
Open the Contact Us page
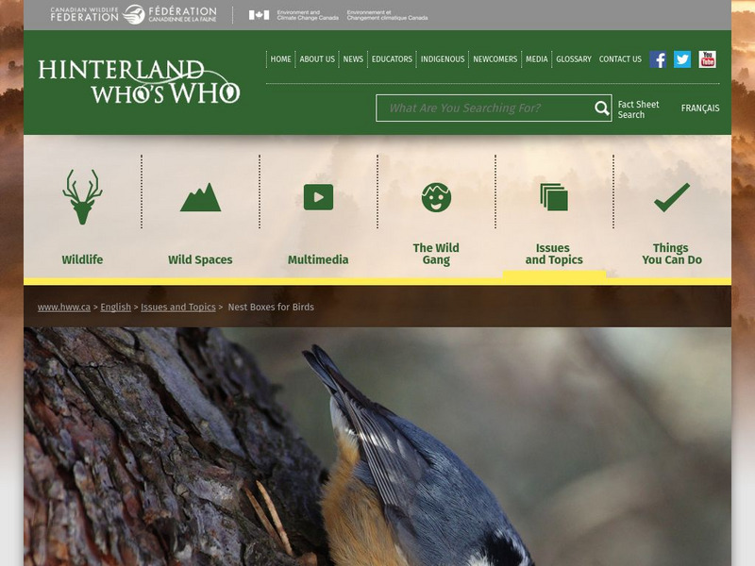[620, 59]
